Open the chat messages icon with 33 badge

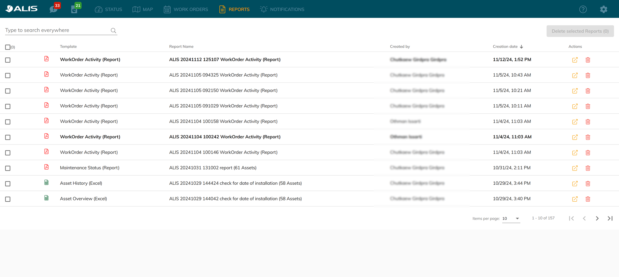point(54,9)
